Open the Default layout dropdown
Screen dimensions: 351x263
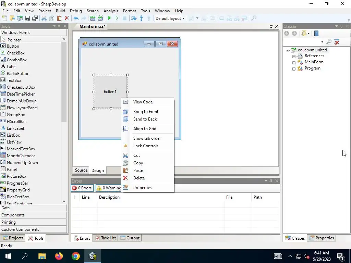170,18
